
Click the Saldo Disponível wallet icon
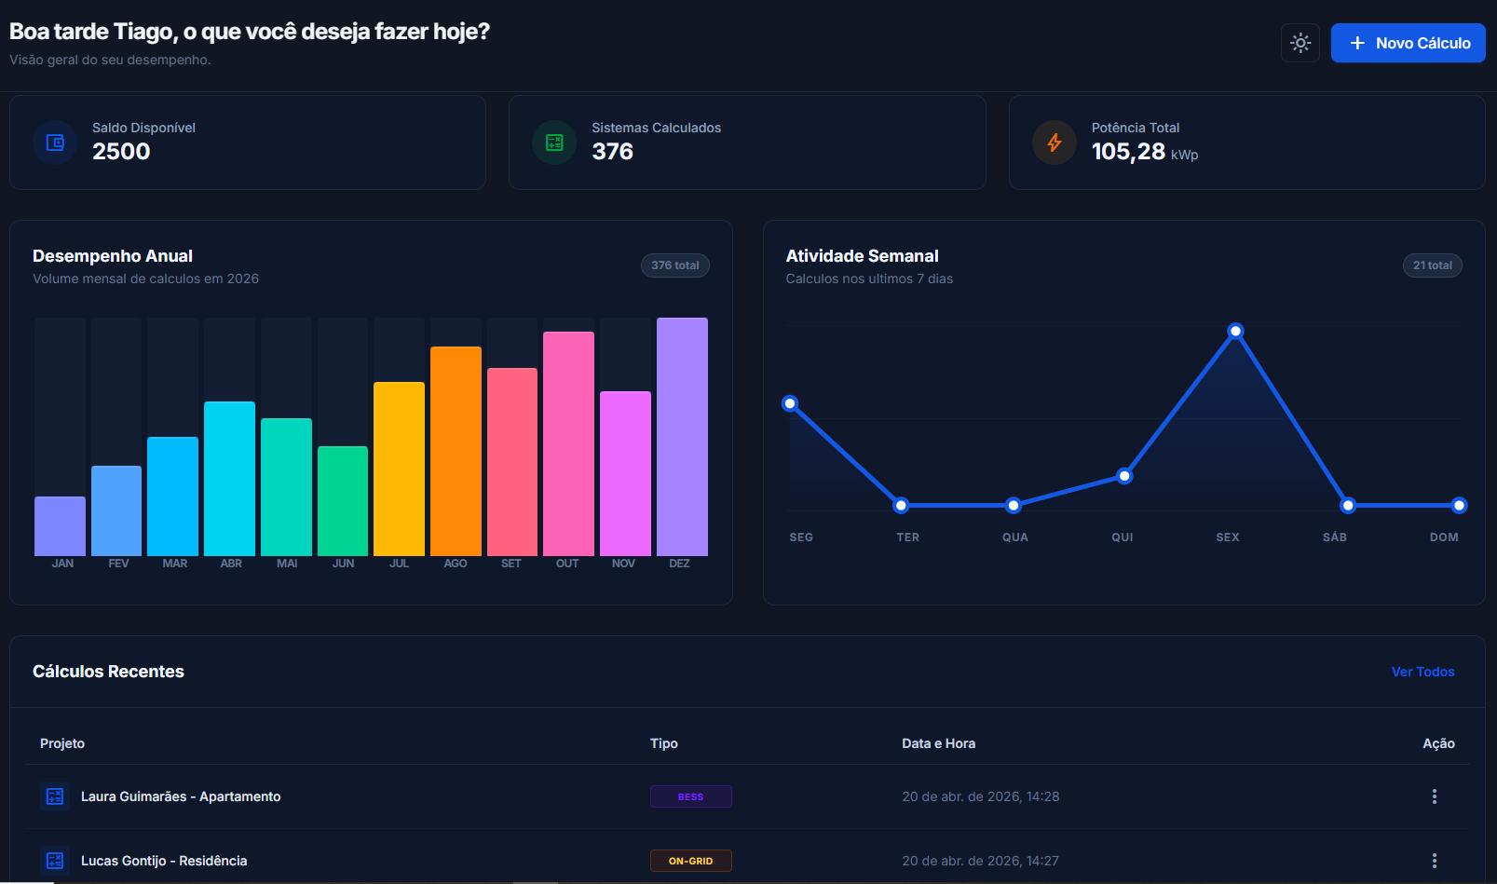coord(55,143)
